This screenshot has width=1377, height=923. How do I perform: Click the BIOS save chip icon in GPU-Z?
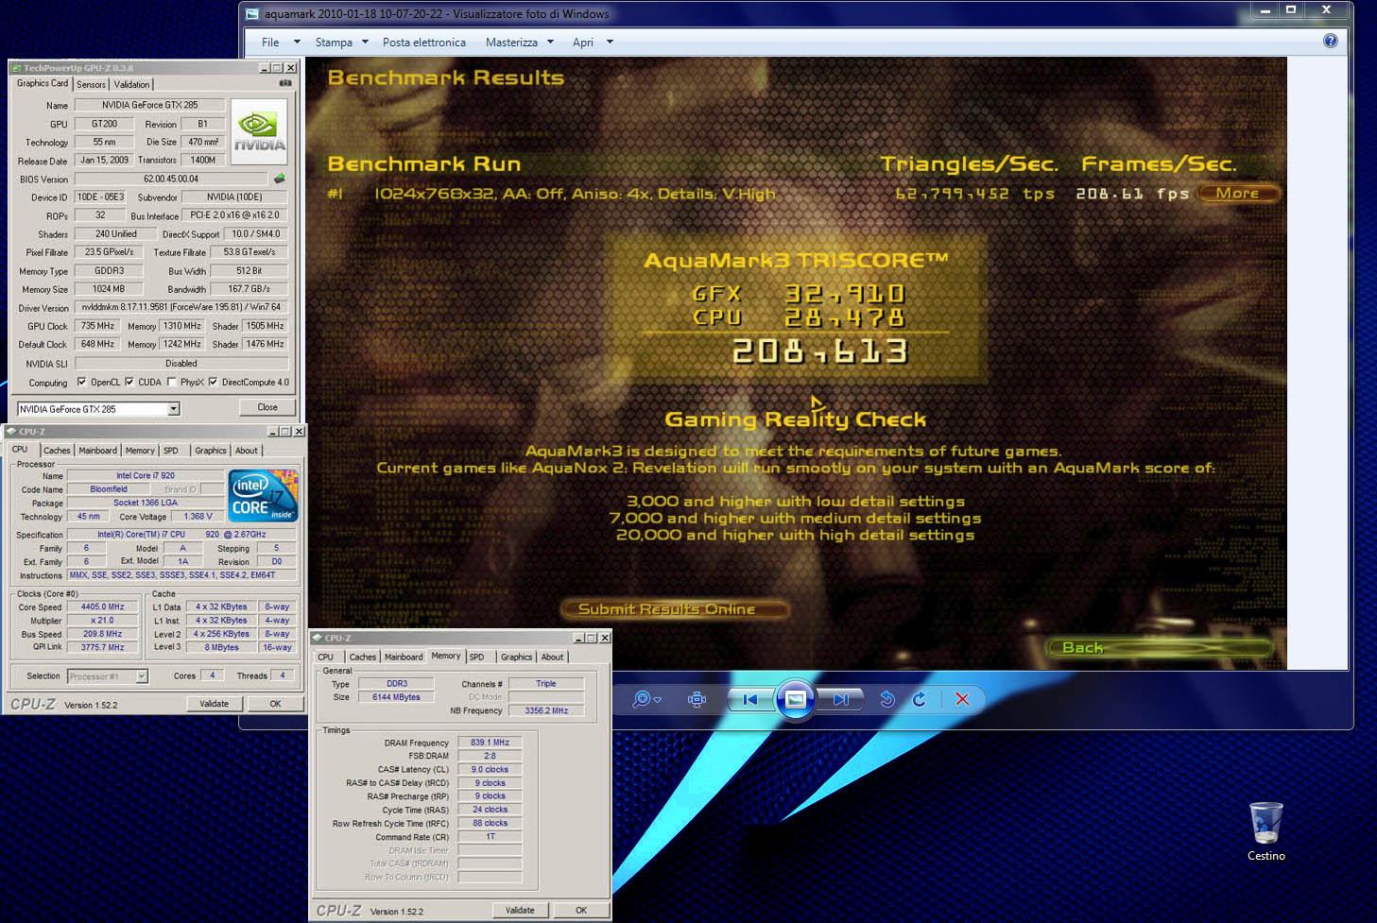(x=280, y=179)
